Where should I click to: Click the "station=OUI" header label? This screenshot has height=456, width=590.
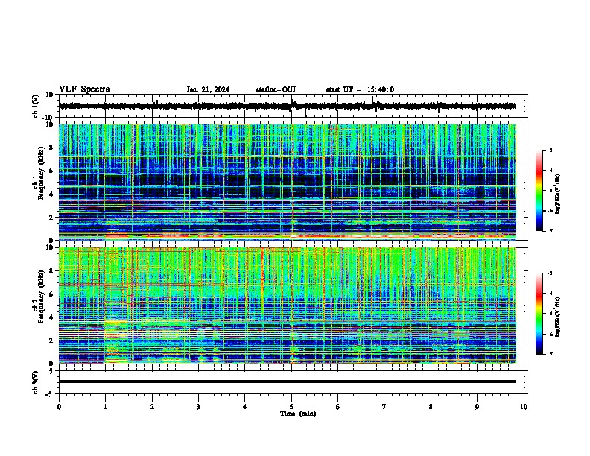click(276, 89)
